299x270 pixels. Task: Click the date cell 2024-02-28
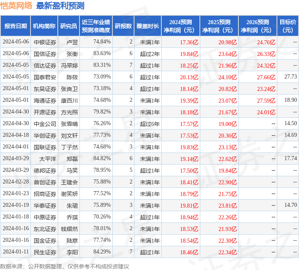(x=16, y=181)
